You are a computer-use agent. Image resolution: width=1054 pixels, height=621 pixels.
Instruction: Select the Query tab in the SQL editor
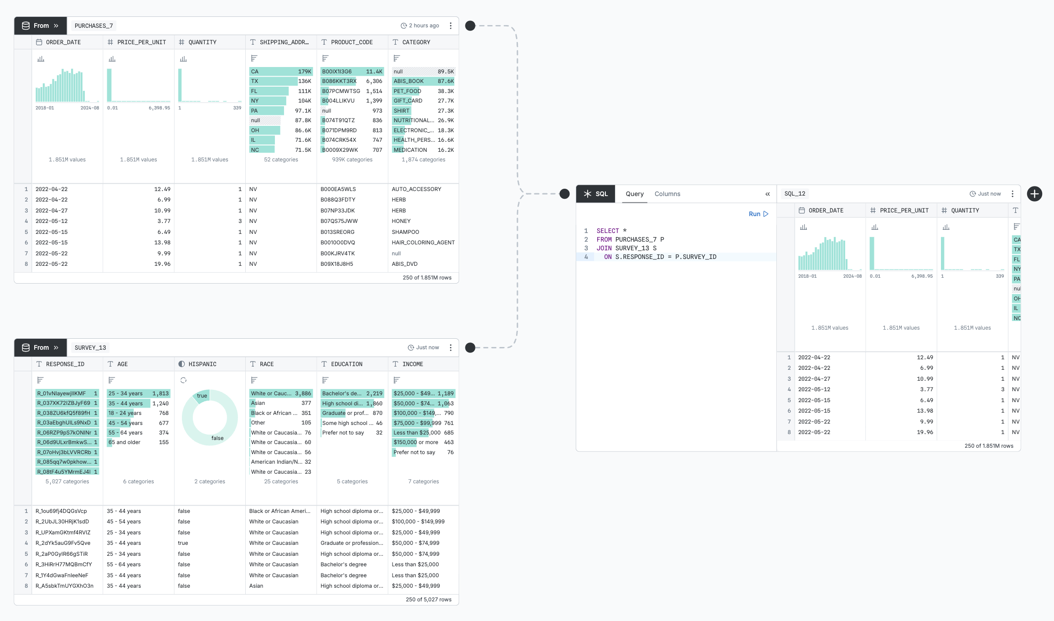[x=634, y=194]
